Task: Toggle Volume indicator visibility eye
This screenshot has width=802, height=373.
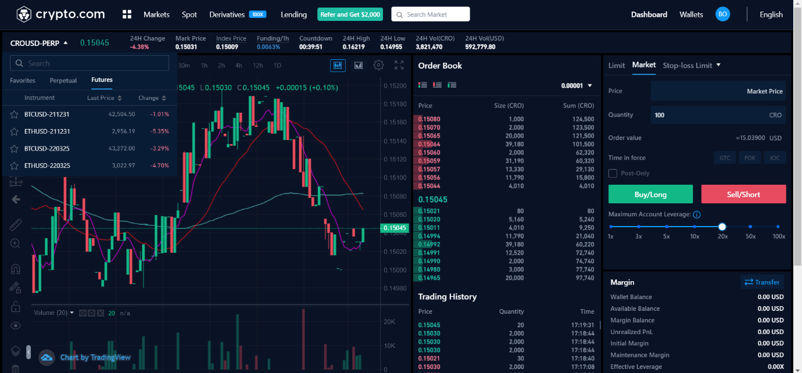Action: click(83, 313)
